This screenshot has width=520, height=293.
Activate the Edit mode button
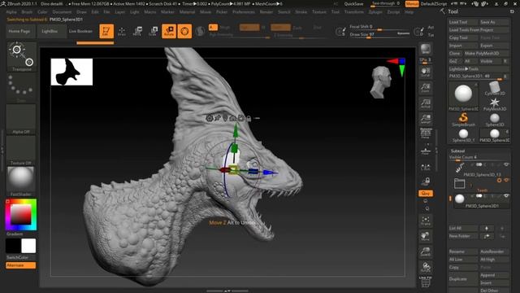tap(106, 31)
